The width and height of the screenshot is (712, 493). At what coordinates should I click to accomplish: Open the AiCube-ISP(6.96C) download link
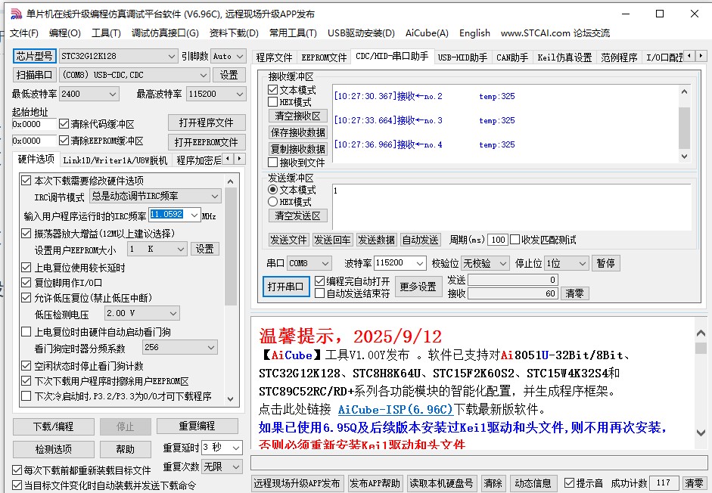point(395,409)
